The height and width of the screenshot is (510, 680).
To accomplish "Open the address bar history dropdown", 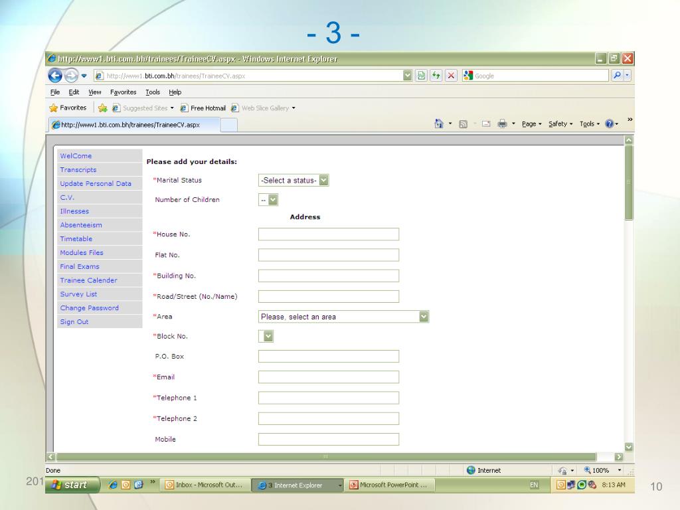I will (407, 76).
